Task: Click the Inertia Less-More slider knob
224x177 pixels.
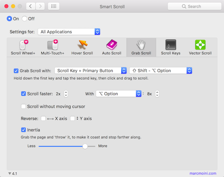Action: tap(85, 146)
